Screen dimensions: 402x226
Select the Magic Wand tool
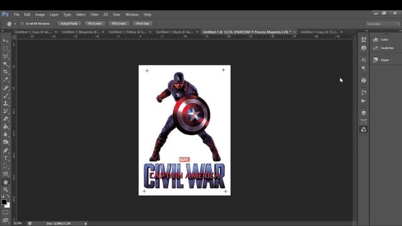6,64
